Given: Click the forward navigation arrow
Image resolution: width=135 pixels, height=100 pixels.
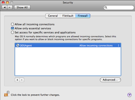Looking at the screenshot, I should [x=10, y=7].
